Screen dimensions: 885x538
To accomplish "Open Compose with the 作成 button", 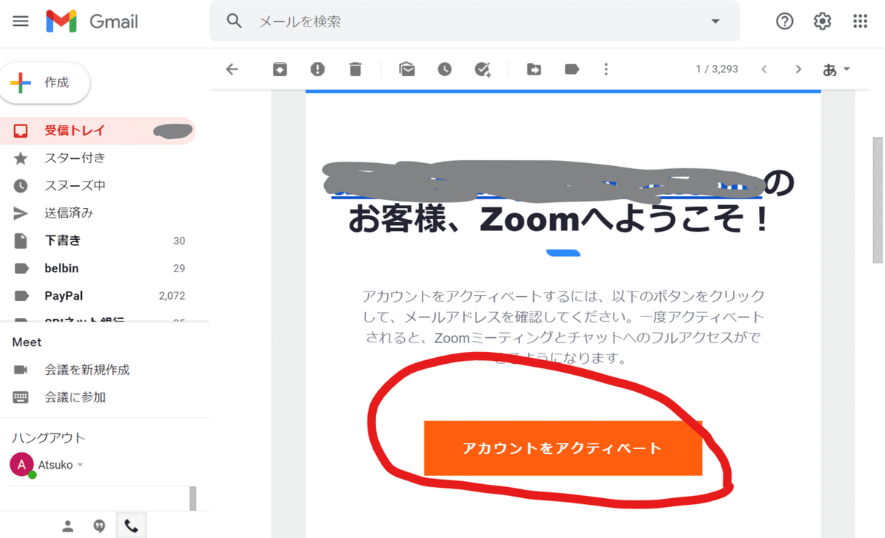I will click(x=44, y=83).
